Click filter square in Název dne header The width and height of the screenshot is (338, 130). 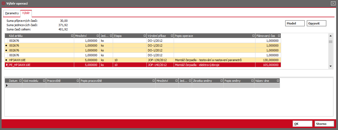[278, 81]
